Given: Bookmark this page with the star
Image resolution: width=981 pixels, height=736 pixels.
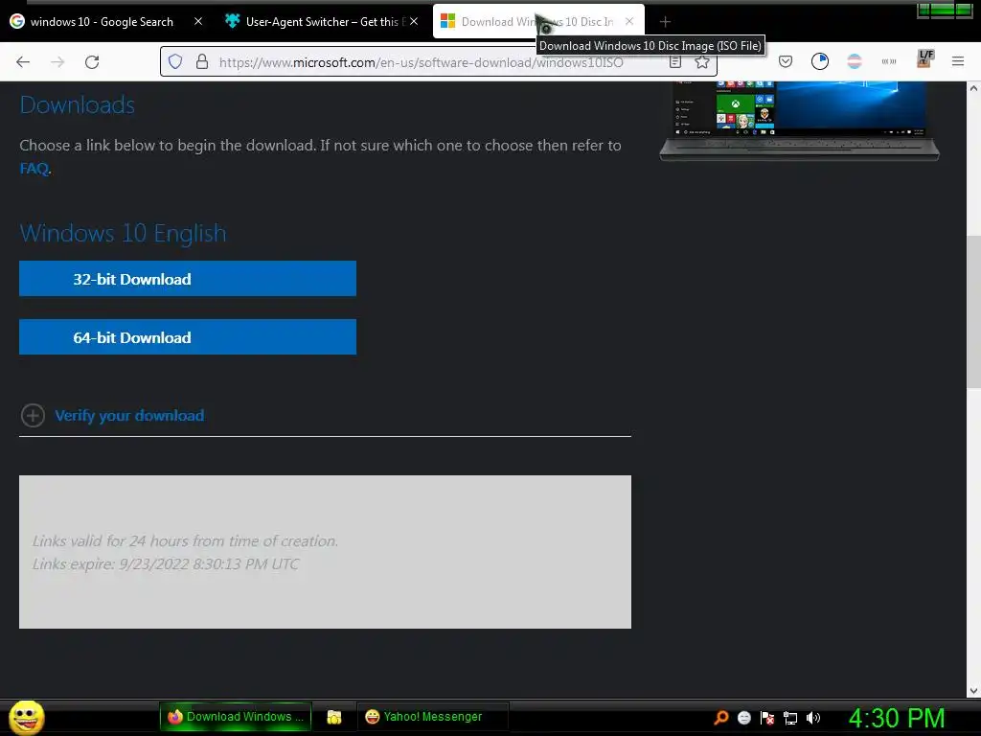Looking at the screenshot, I should 702,61.
